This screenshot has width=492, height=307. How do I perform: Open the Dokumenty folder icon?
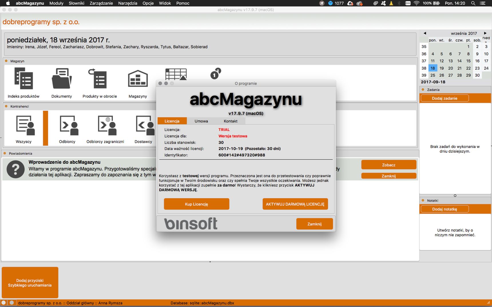[x=61, y=79]
